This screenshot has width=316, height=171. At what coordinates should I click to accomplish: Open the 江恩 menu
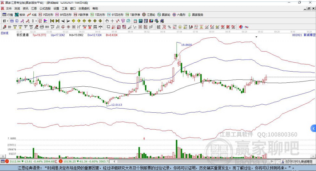pyautogui.click(x=34, y=8)
